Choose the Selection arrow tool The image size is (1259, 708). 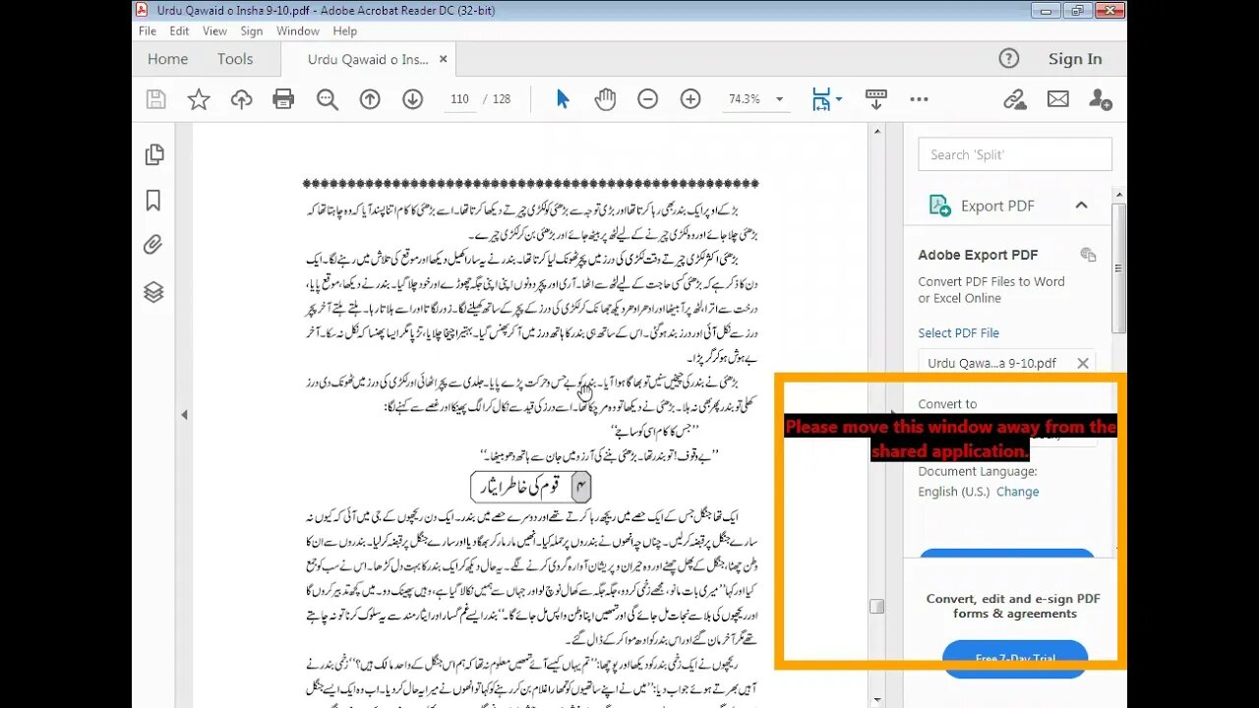(x=563, y=99)
